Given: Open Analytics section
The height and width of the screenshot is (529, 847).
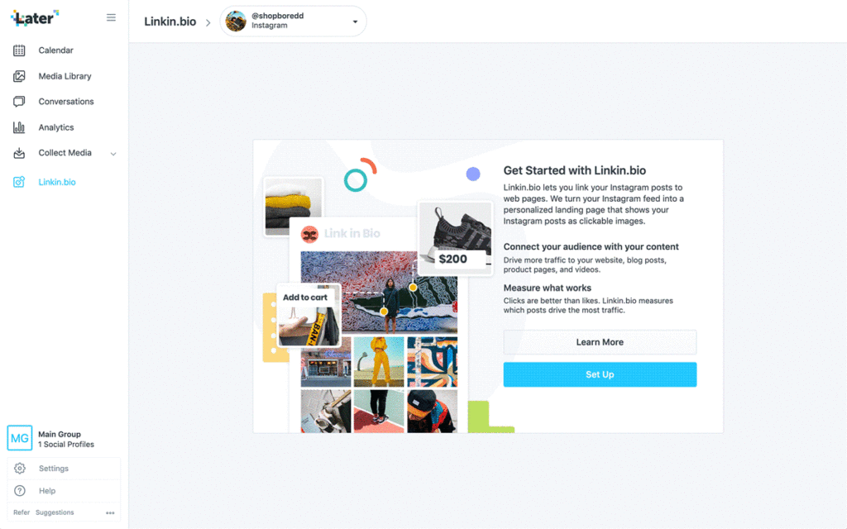Looking at the screenshot, I should point(56,127).
